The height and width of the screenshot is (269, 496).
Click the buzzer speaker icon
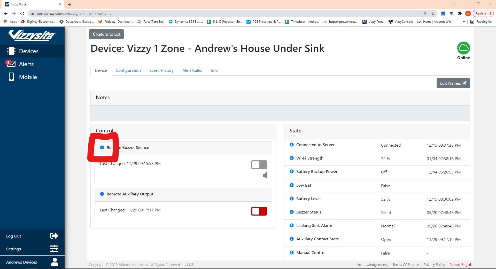coord(265,175)
